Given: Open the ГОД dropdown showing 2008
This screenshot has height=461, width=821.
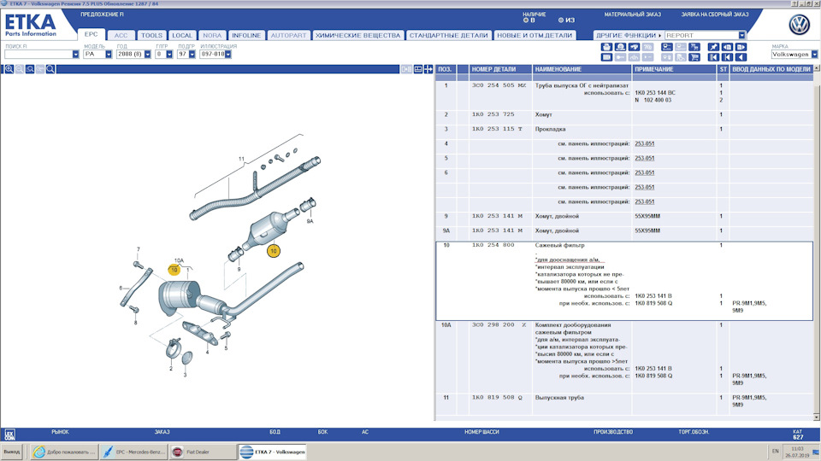Looking at the screenshot, I should (x=148, y=55).
